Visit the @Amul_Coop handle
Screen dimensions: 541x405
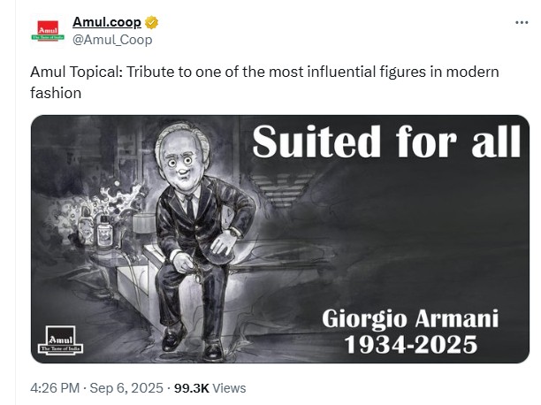point(112,40)
